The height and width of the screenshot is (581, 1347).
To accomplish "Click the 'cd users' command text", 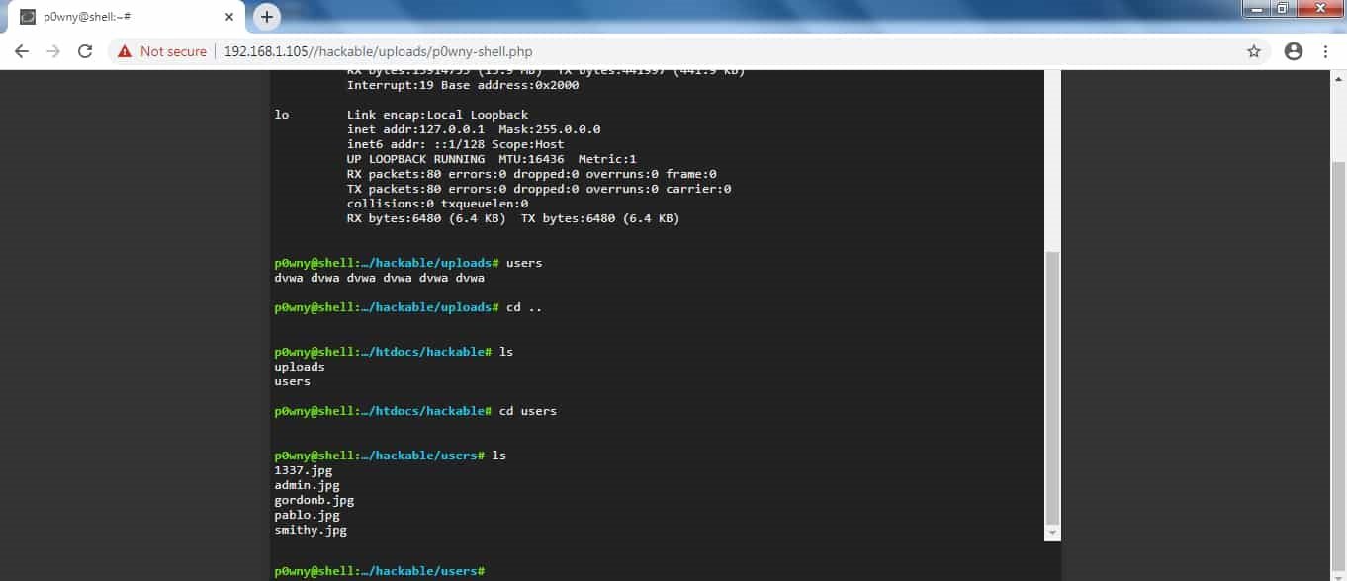I will 527,411.
